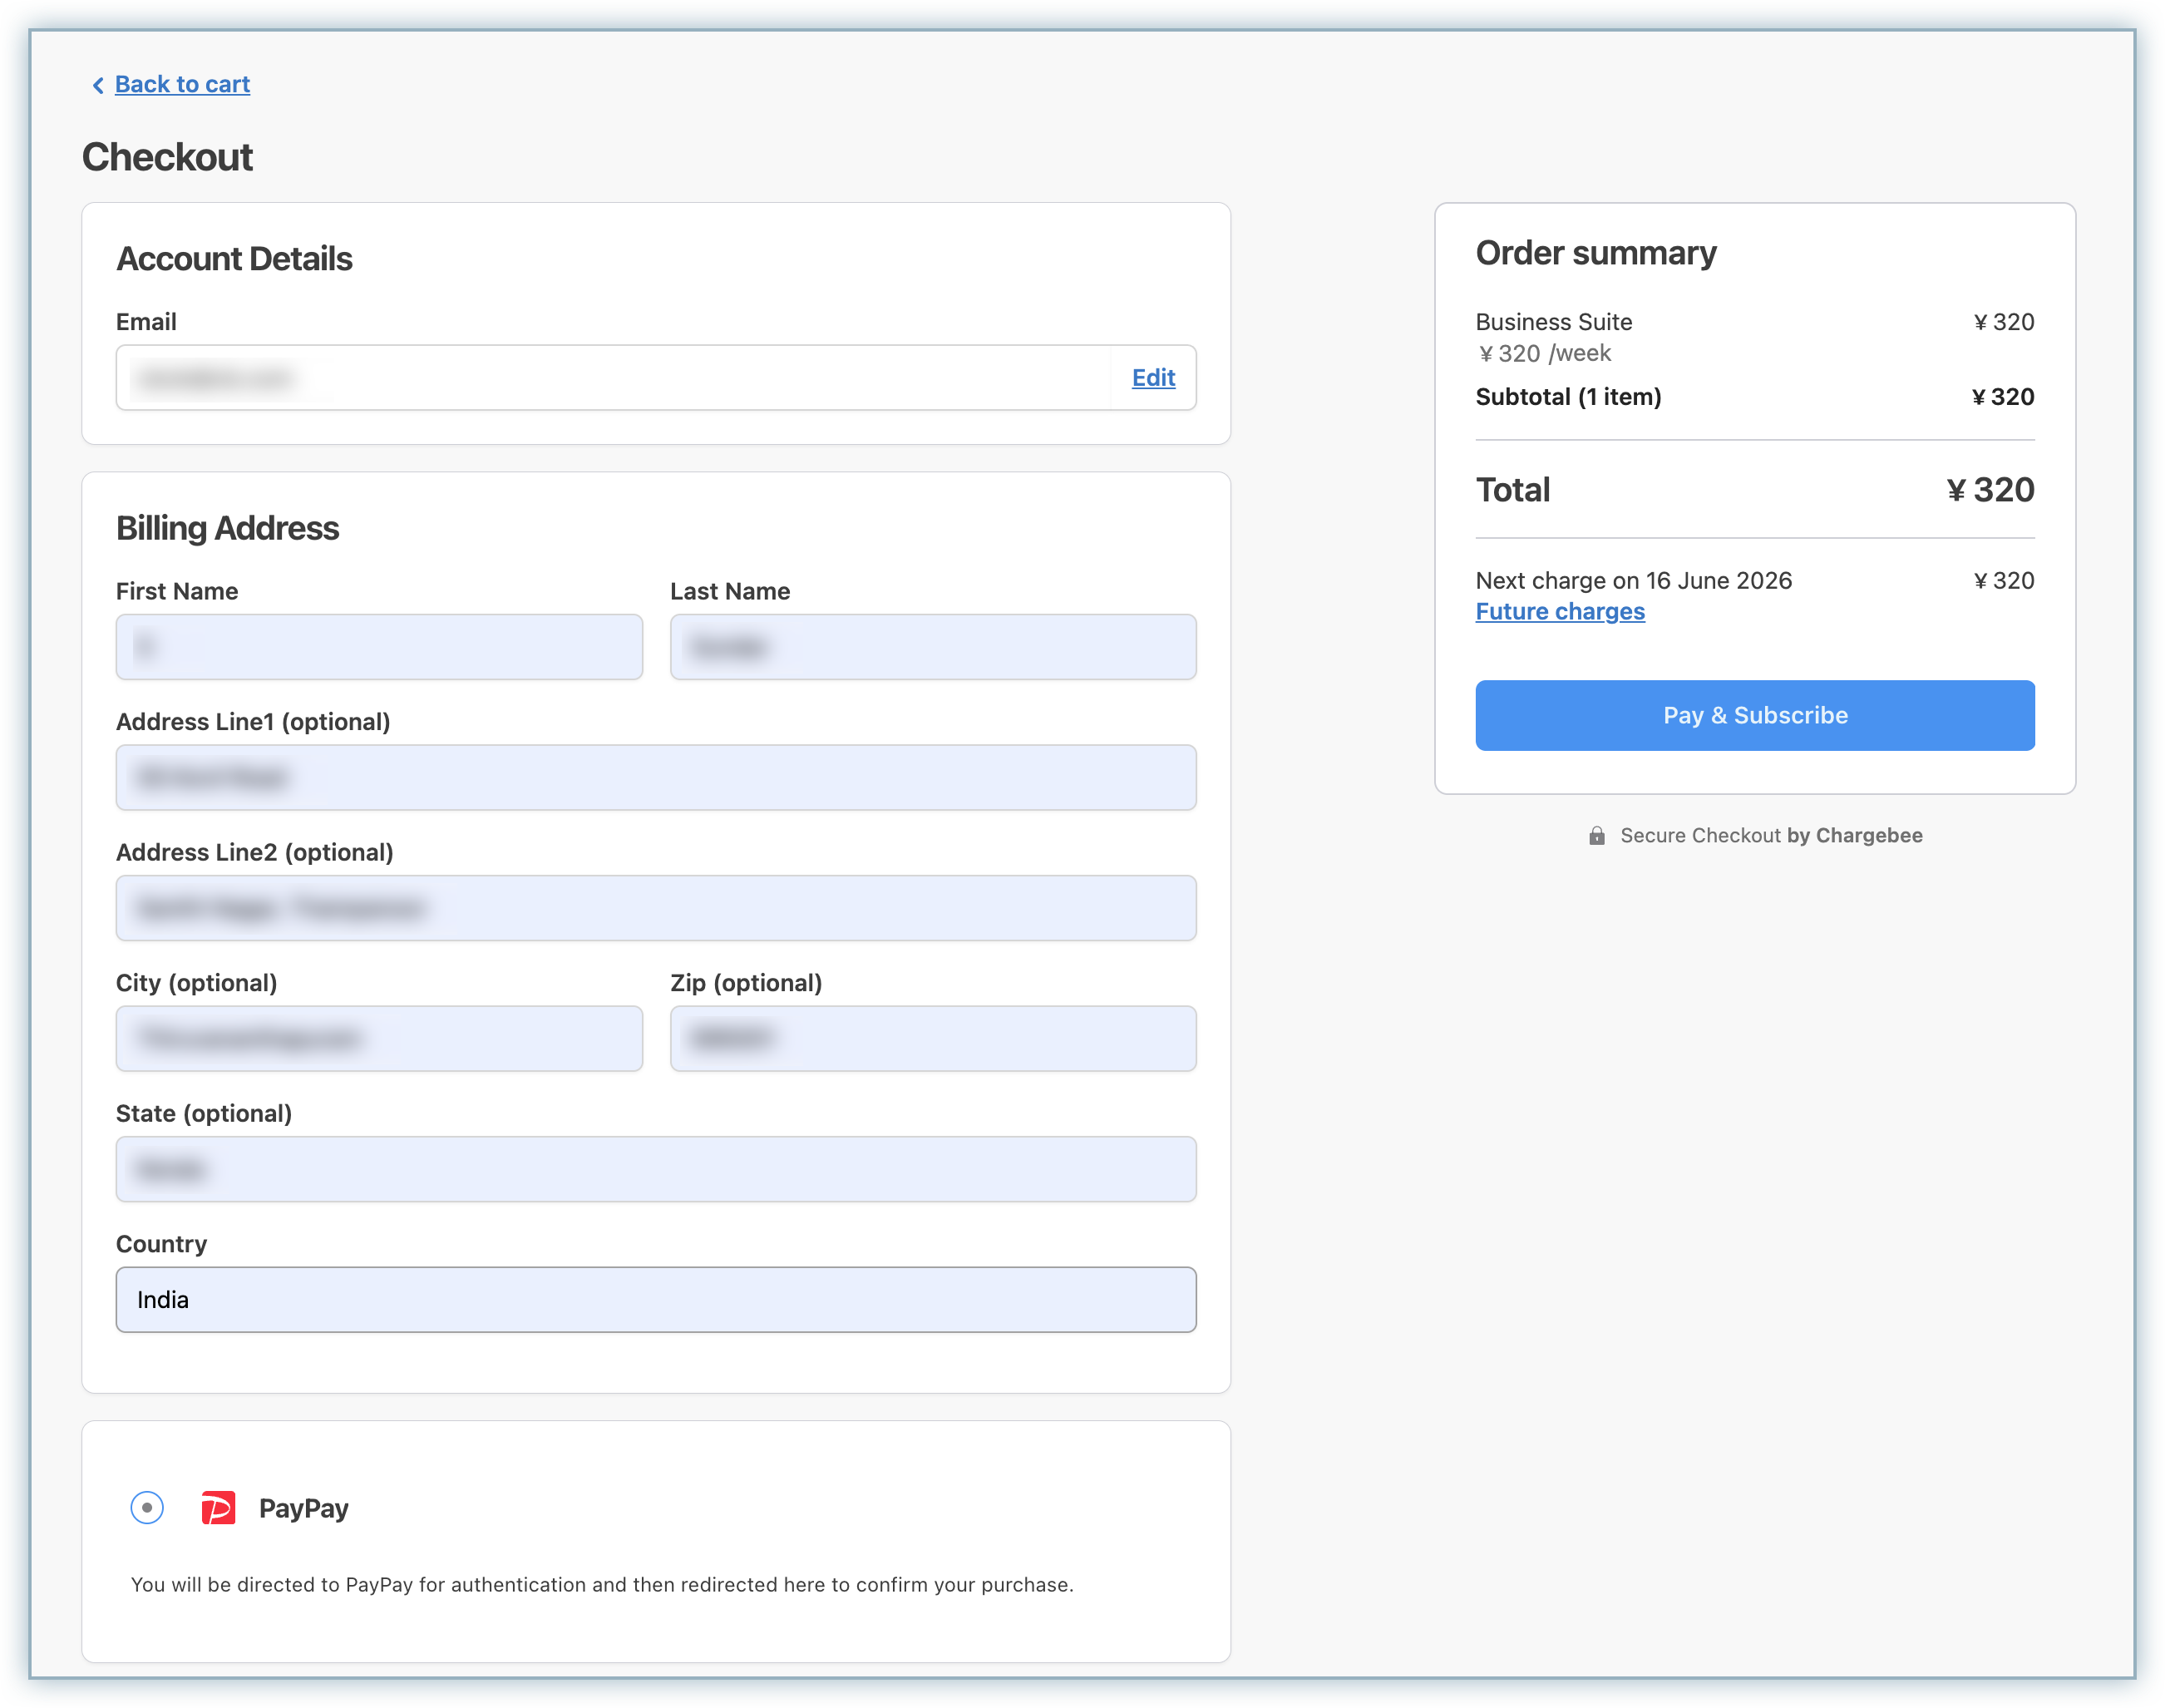The height and width of the screenshot is (1708, 2165).
Task: Click the PayPay redirect notice text
Action: click(602, 1584)
